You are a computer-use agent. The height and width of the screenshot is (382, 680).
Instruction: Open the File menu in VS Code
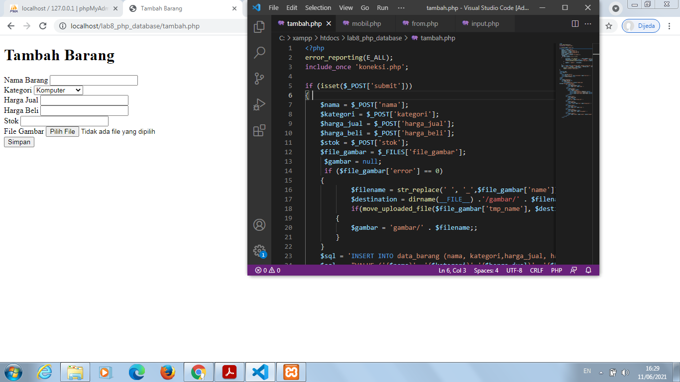click(x=274, y=7)
